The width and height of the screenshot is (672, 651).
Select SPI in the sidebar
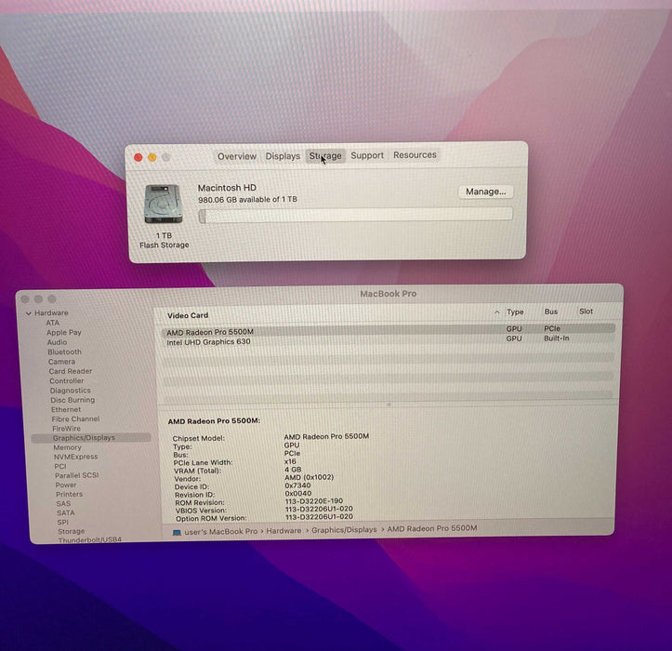(62, 523)
